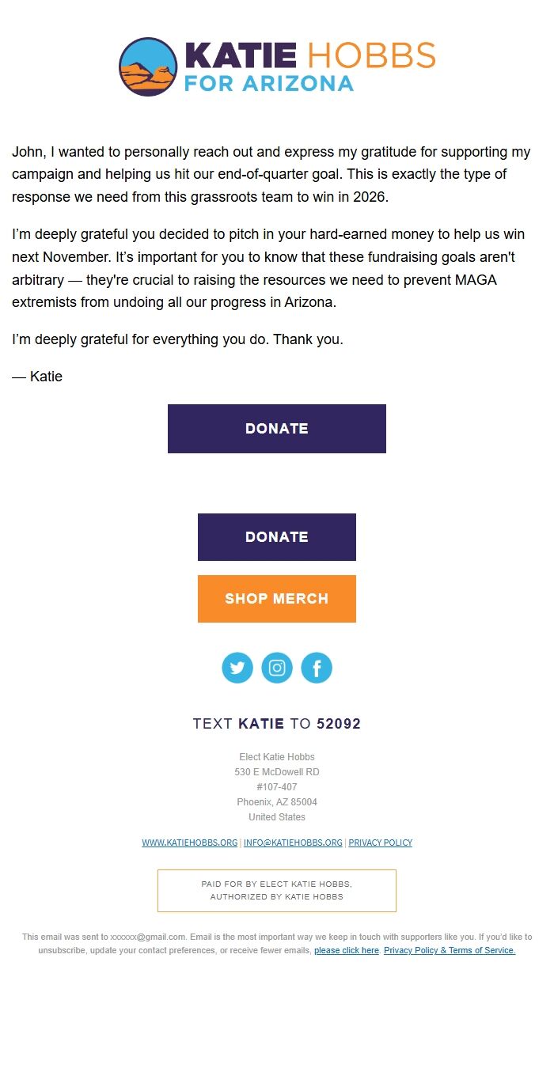Click the "please click here" unsubscribe link
Viewport: 554px width, 1068px height.
[347, 950]
